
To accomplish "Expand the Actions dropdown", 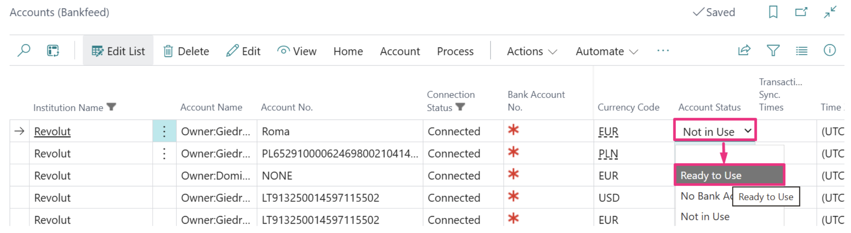I will click(532, 51).
